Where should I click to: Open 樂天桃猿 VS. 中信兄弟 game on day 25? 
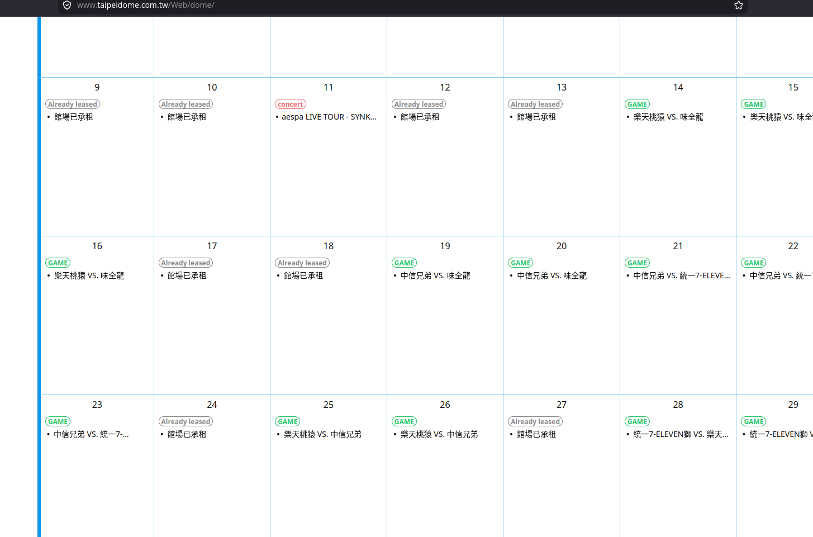pos(323,434)
